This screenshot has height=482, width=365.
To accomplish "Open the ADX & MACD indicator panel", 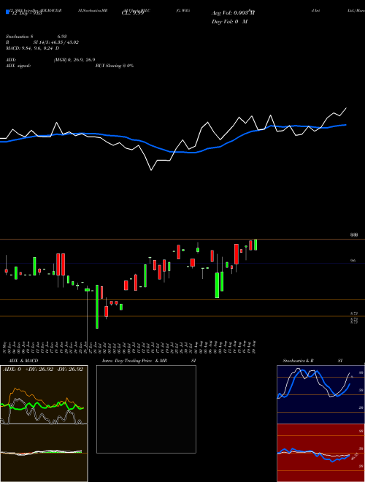I will 44,424.
